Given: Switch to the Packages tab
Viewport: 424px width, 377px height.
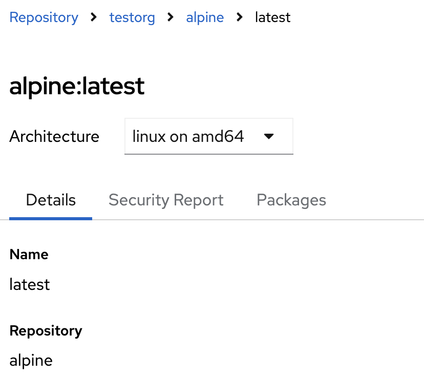Looking at the screenshot, I should coord(291,200).
